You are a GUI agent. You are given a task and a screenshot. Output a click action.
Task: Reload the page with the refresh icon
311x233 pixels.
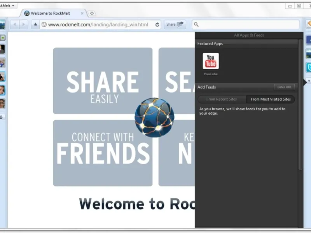click(157, 24)
